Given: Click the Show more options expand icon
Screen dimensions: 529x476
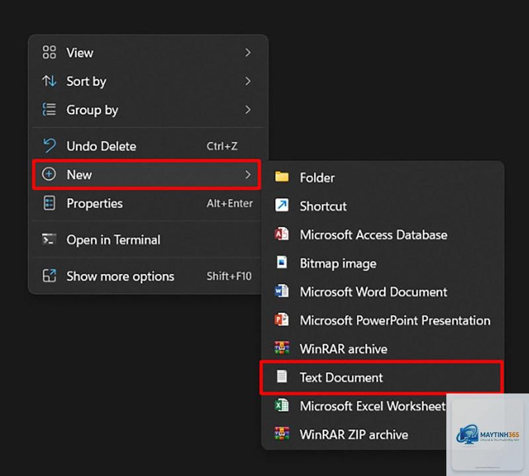Looking at the screenshot, I should click(49, 276).
